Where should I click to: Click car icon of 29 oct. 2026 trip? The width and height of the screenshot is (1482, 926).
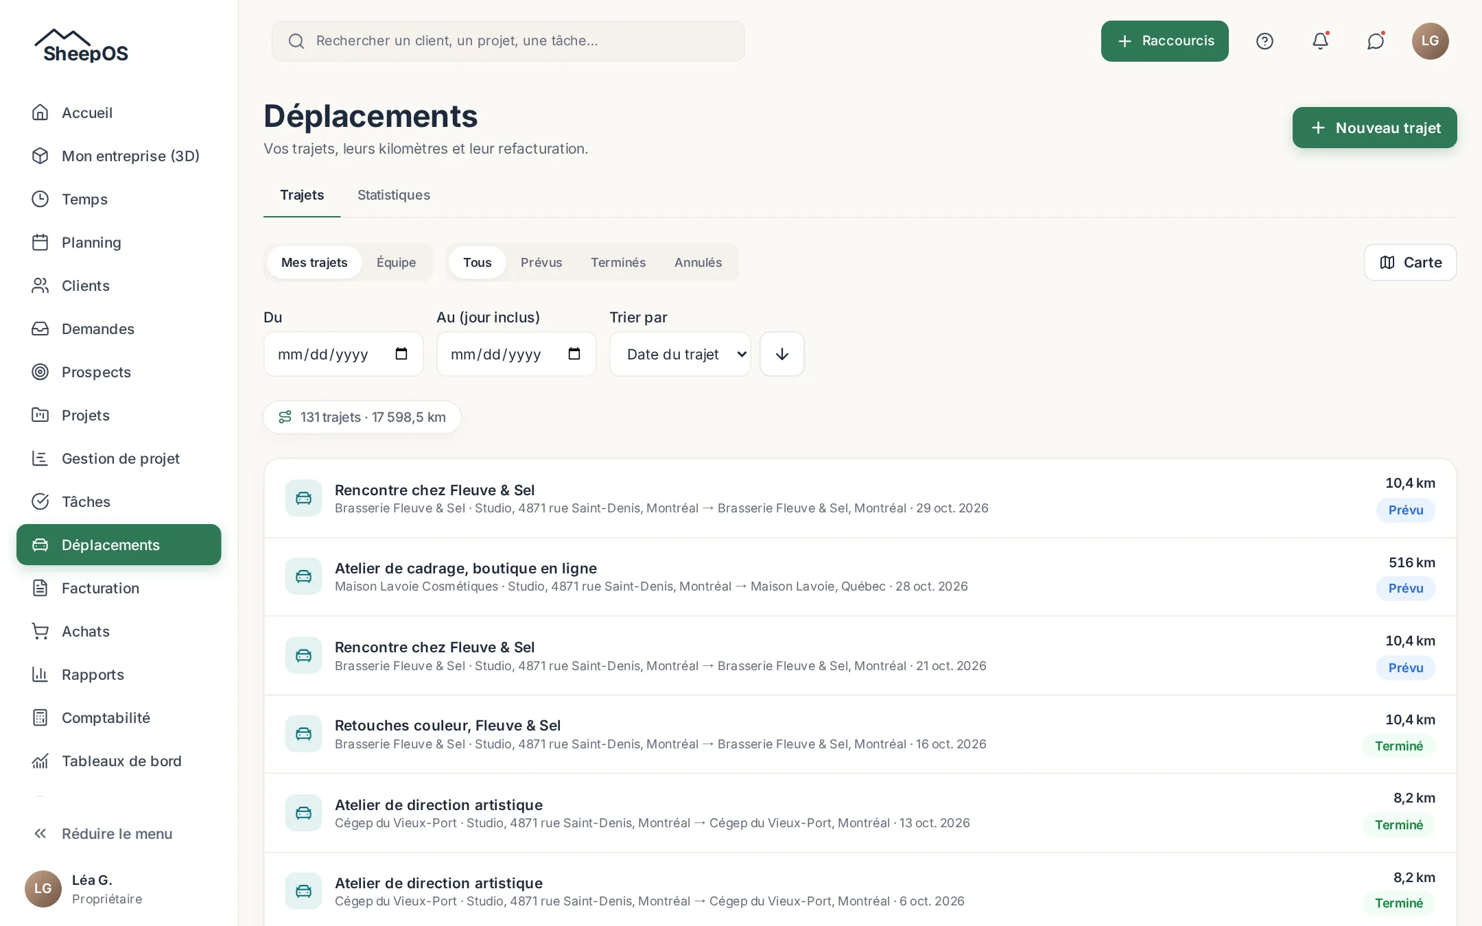point(303,498)
